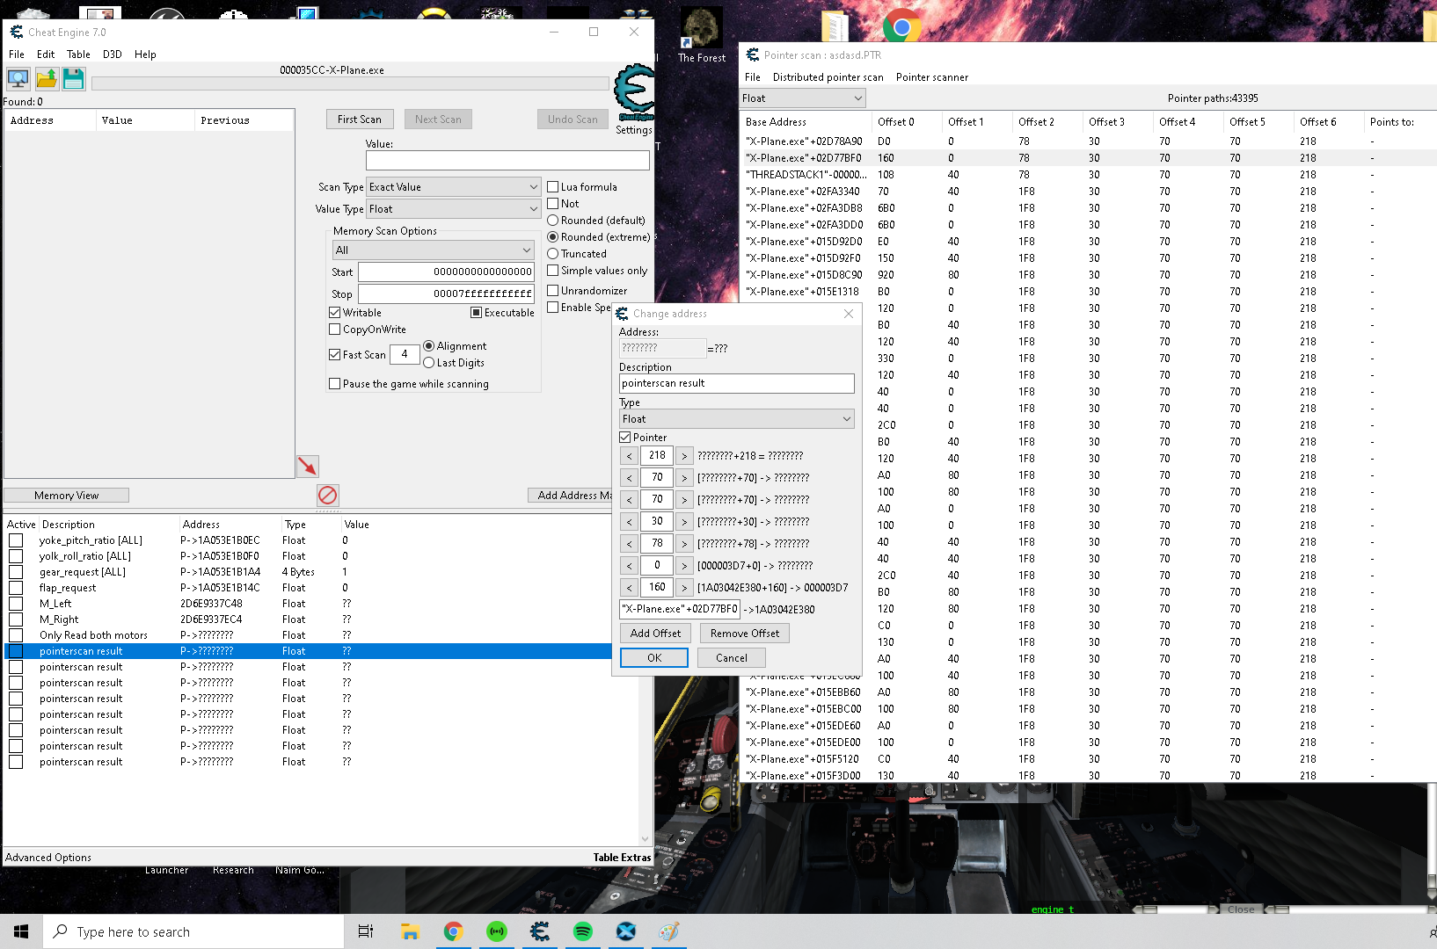The height and width of the screenshot is (949, 1437).
Task: Click the scan progress bar
Action: tap(350, 83)
